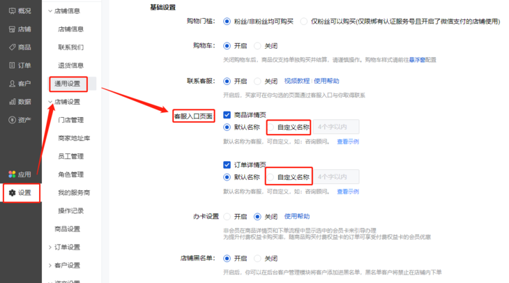Toggle the 商品详情页 checkbox
Image resolution: width=509 pixels, height=283 pixels.
pyautogui.click(x=227, y=115)
